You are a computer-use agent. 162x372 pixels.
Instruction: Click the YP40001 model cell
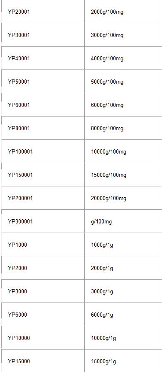click(43, 58)
